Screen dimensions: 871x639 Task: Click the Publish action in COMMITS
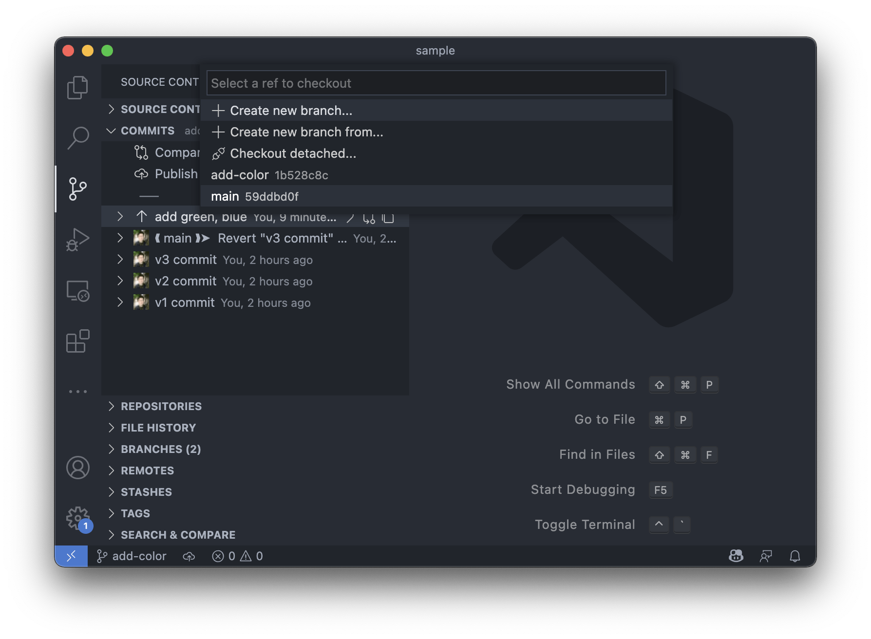176,173
